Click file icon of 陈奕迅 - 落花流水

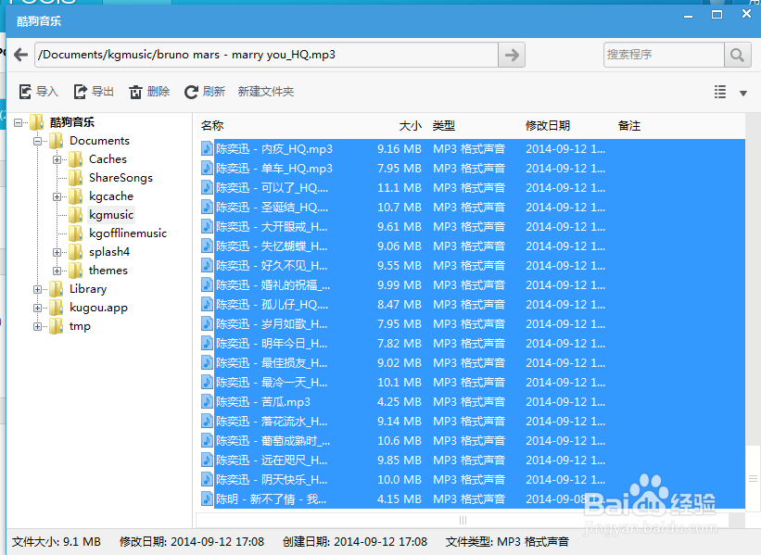coord(208,421)
